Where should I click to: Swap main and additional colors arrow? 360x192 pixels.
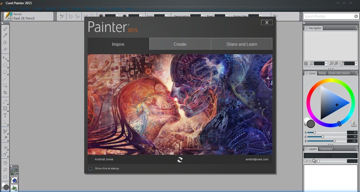(306, 125)
